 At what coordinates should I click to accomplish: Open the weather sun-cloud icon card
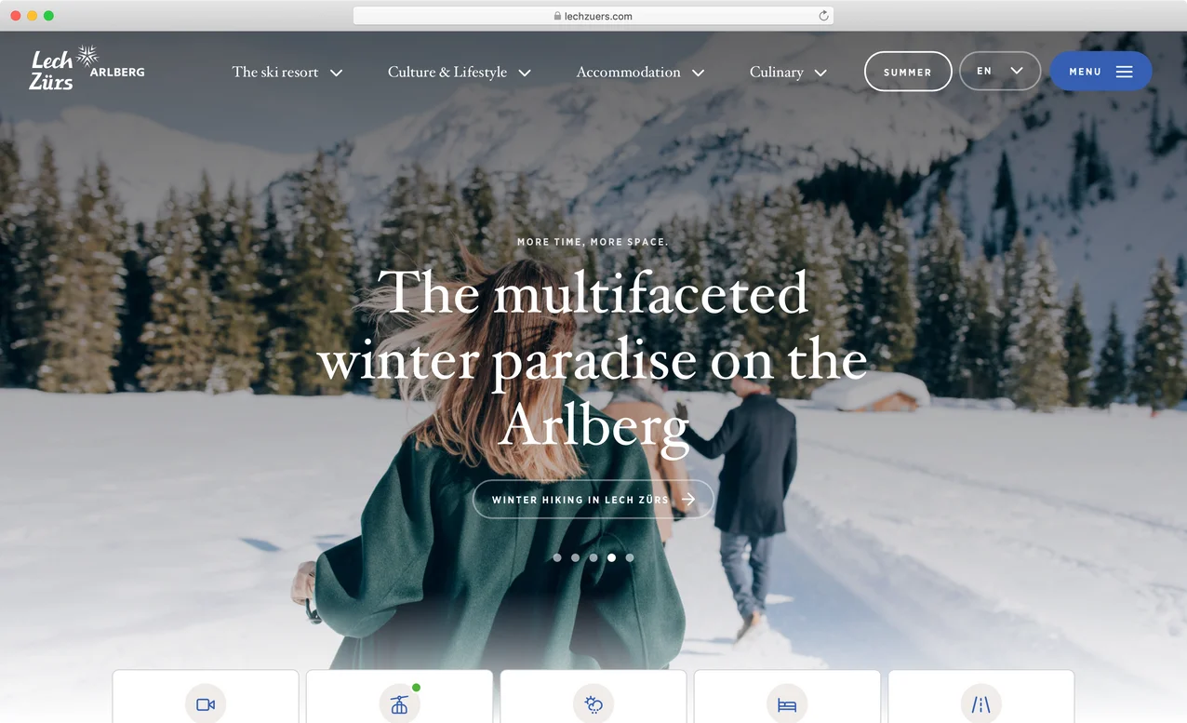[593, 697]
